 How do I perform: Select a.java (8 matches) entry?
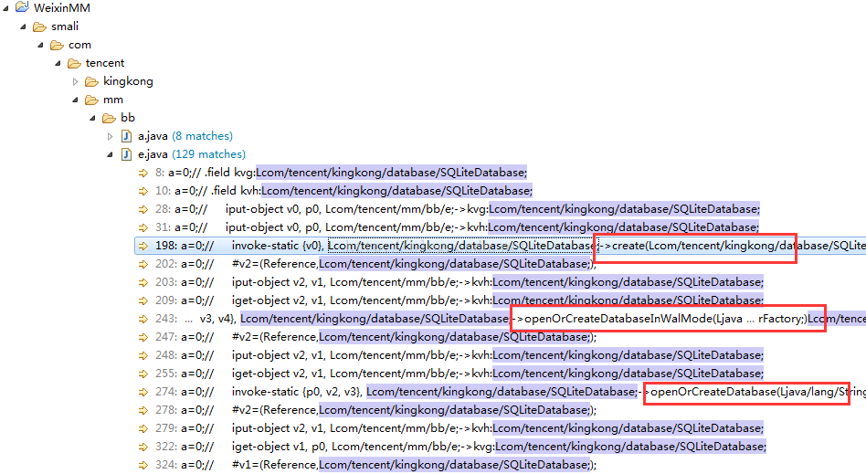[x=185, y=136]
